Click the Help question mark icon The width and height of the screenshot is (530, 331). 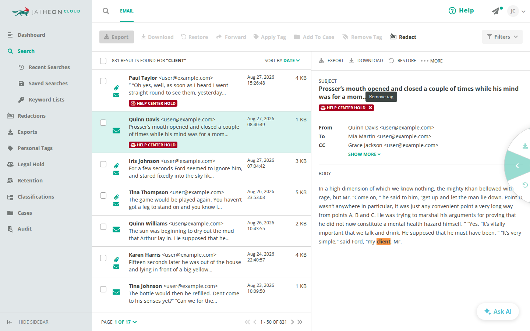coord(452,11)
